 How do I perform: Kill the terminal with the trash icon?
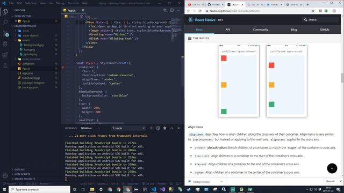pos(165,128)
